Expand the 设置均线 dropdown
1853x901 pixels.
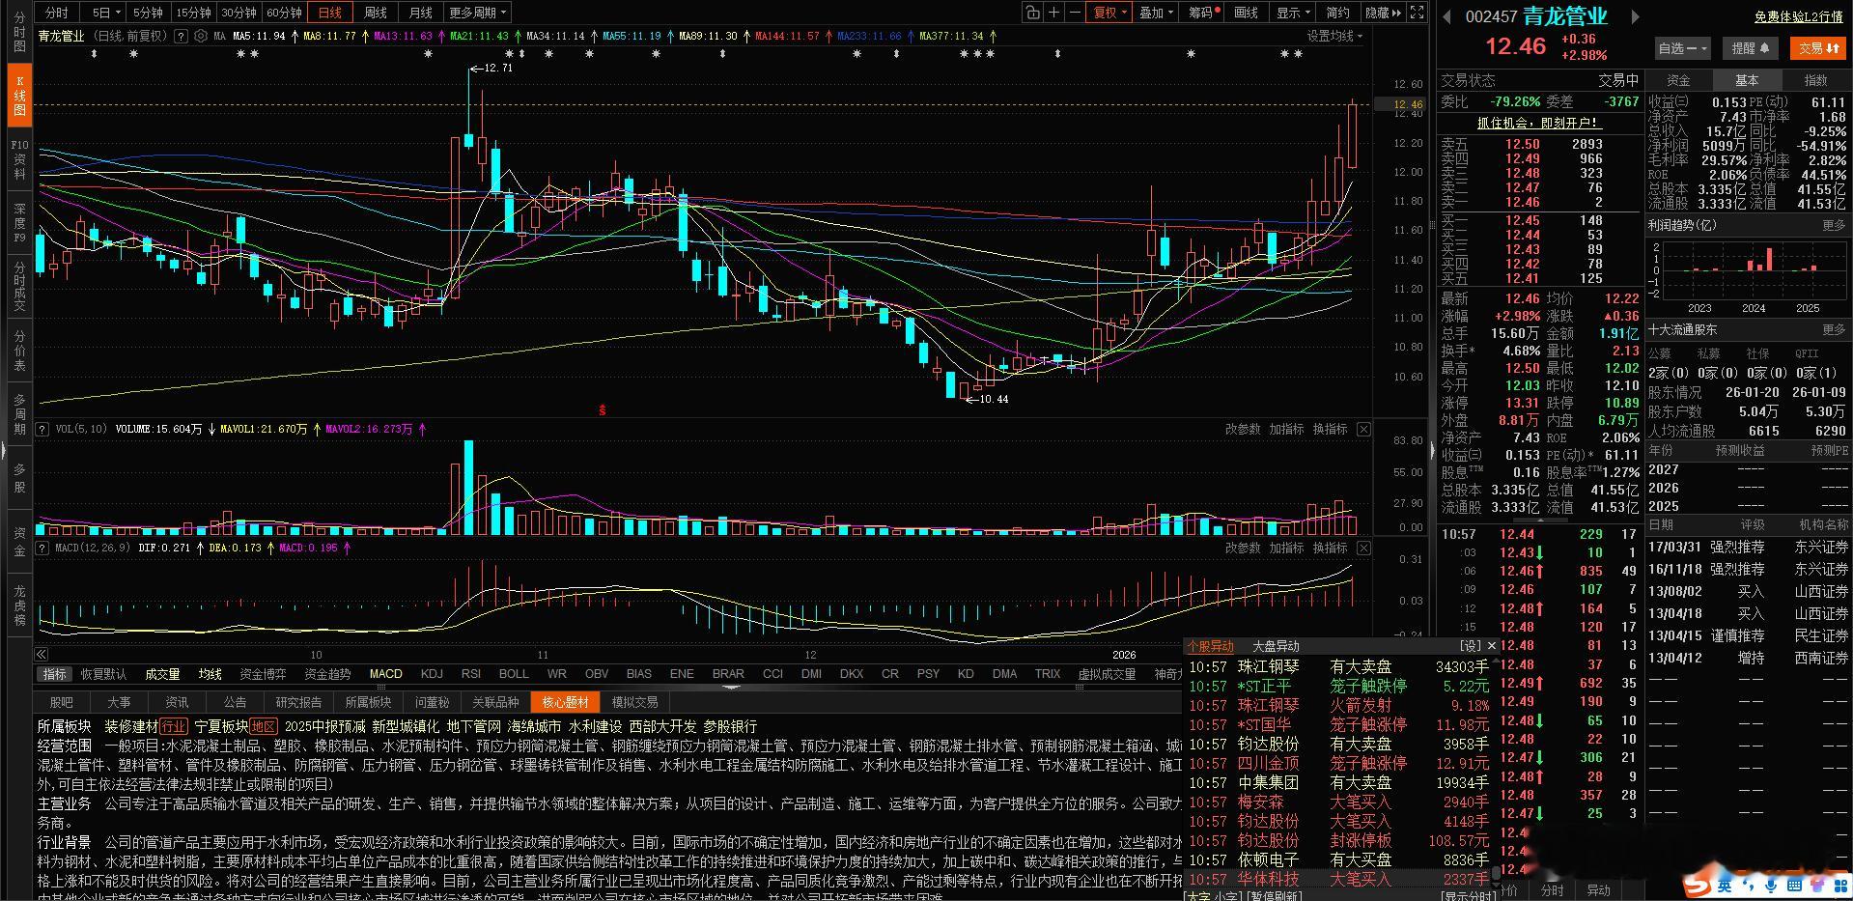tap(1334, 36)
